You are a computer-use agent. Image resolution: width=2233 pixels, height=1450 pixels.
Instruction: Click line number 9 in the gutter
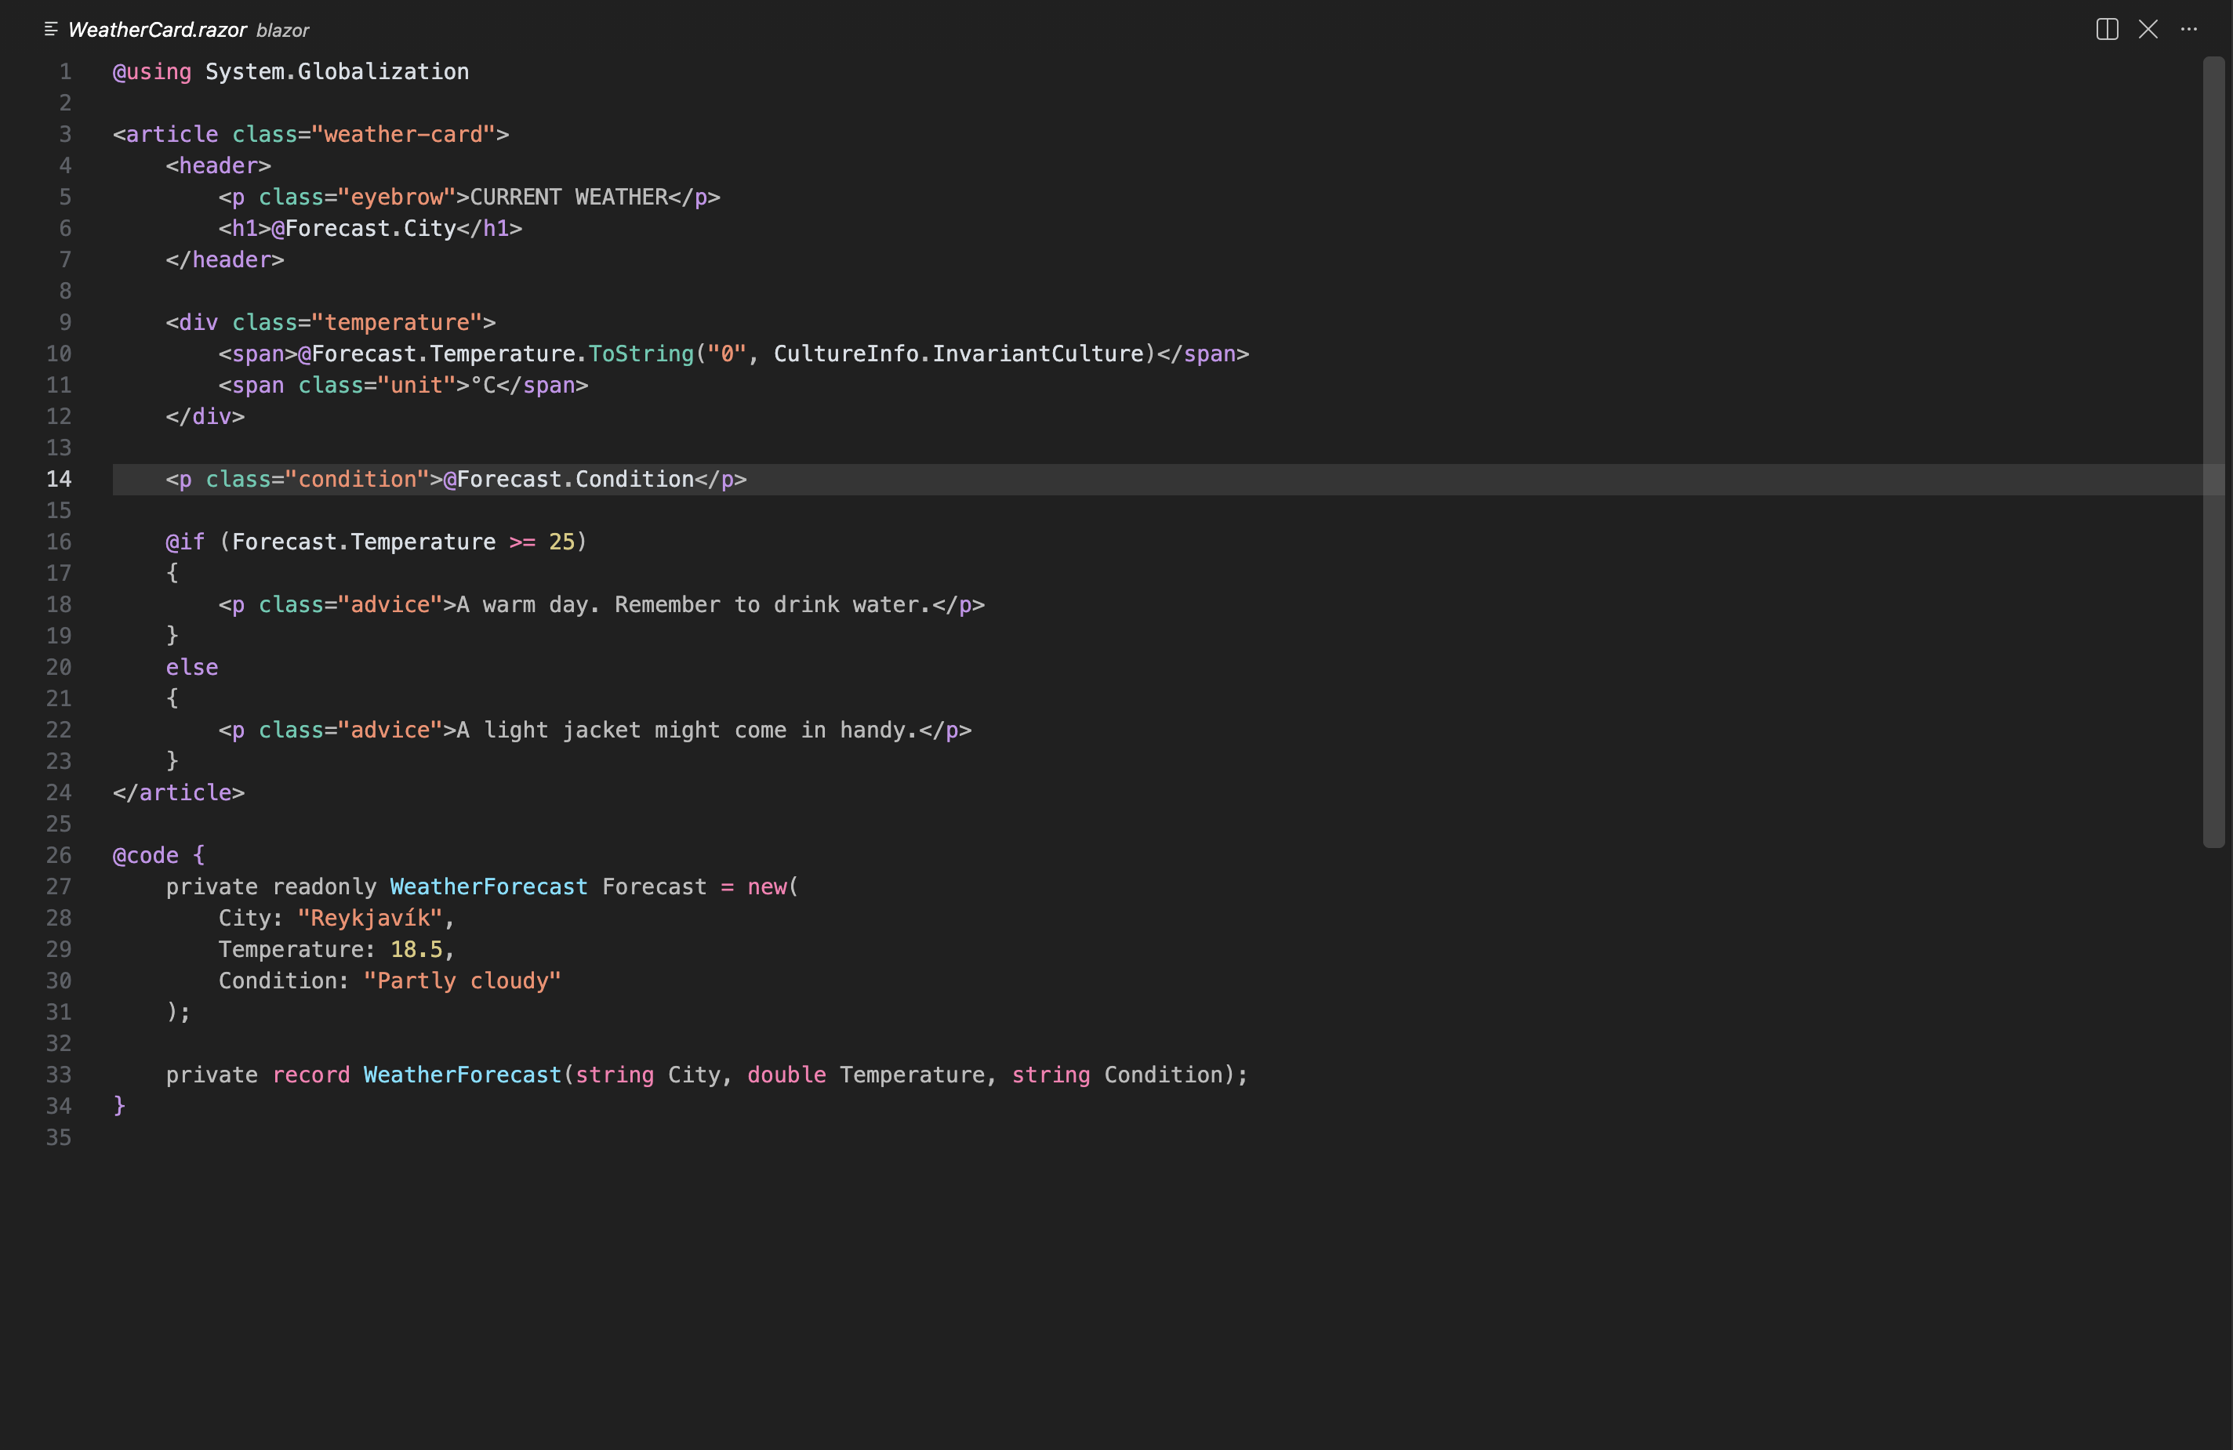coord(65,323)
